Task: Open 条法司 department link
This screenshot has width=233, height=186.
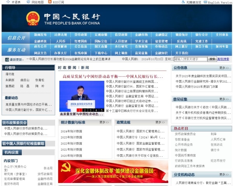Action: [48, 168]
